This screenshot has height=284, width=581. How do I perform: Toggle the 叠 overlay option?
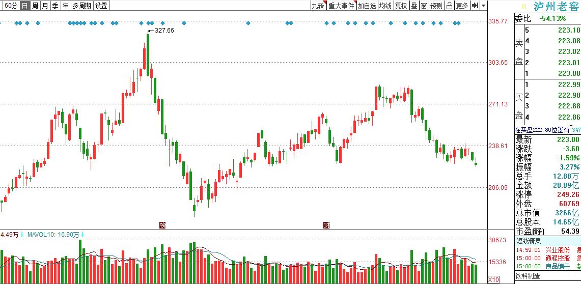coord(414,6)
